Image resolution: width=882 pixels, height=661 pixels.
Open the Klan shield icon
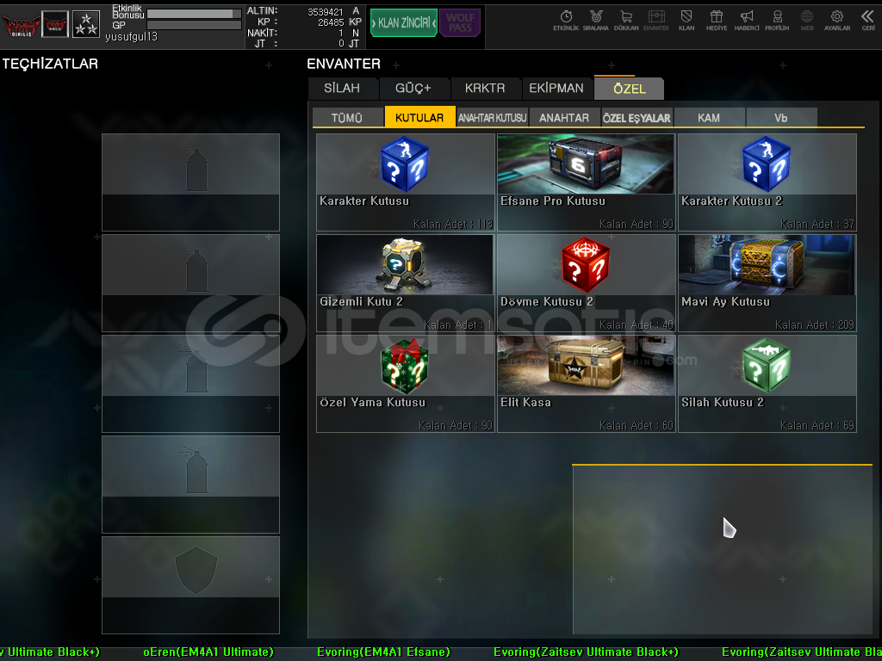coord(686,21)
